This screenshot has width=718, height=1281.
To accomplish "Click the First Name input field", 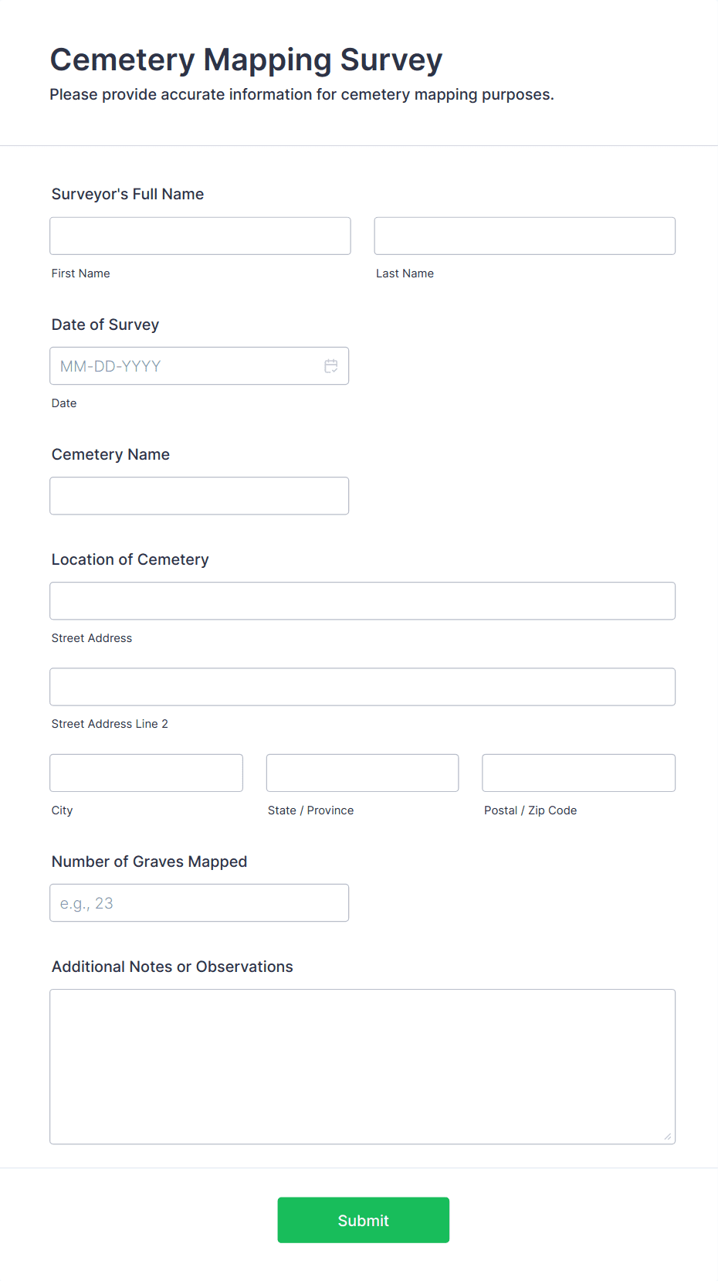I will pos(200,236).
